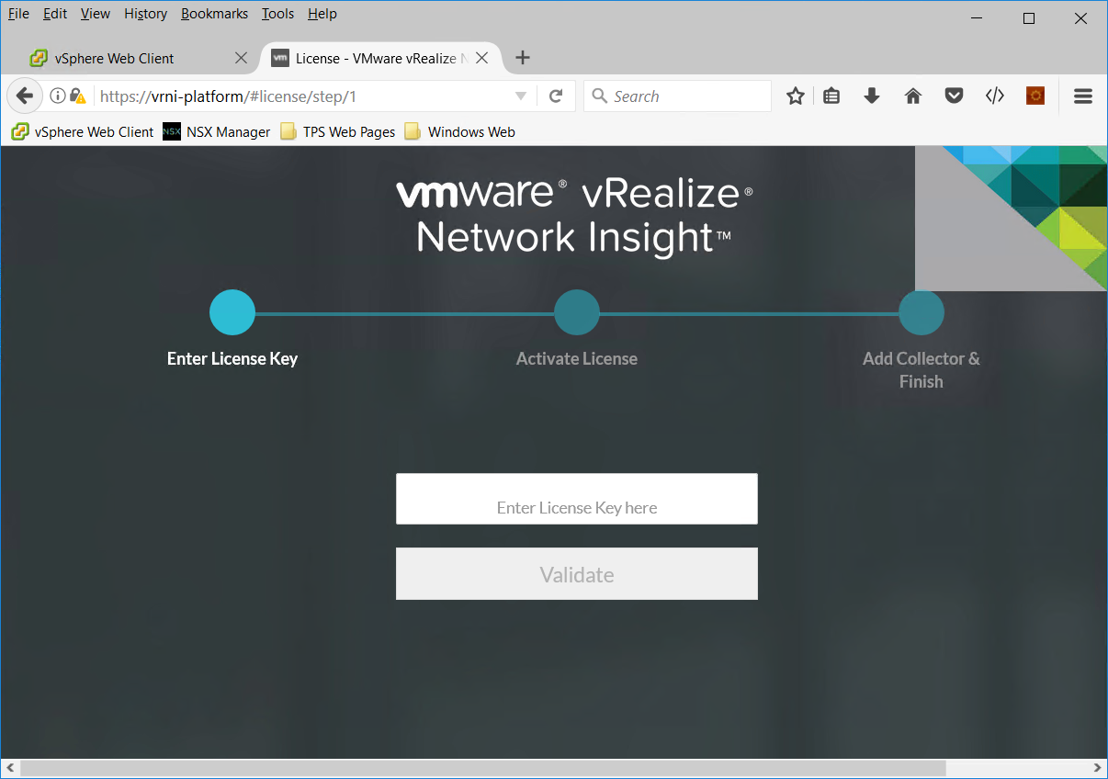
Task: Open the NSX Manager bookmark
Action: (x=216, y=131)
